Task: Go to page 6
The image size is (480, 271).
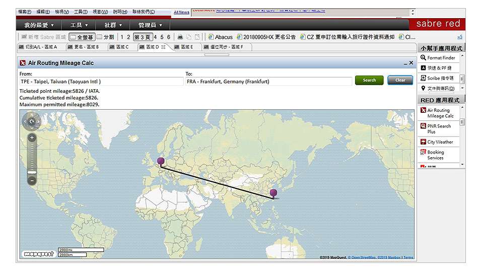Action: coord(169,37)
